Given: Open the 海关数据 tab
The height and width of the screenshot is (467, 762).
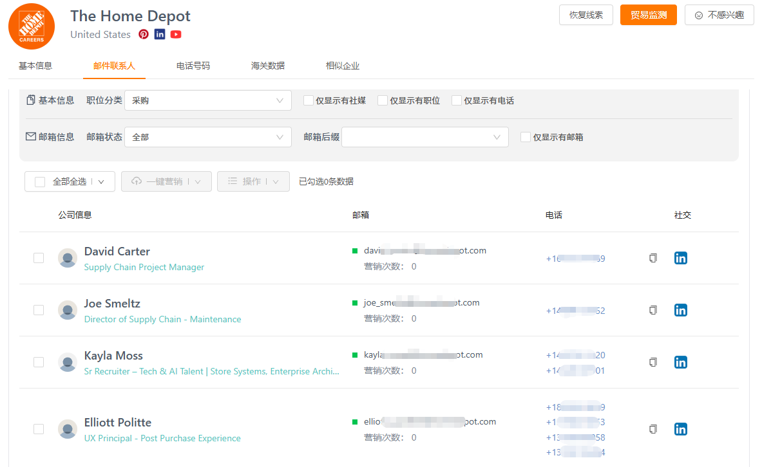Looking at the screenshot, I should tap(268, 66).
